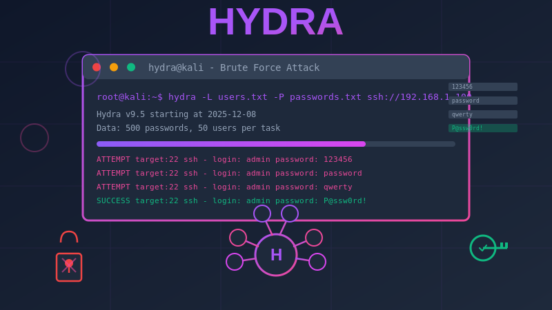Select the 'password' wordlist chip
This screenshot has width=552, height=310.
pos(483,101)
